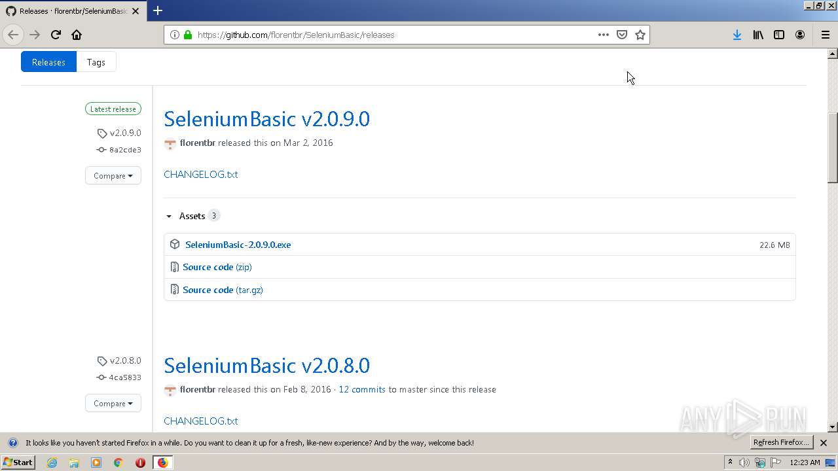Viewport: 838px width, 471px height.
Task: Launch Internet Explorer from the taskbar
Action: 52,462
